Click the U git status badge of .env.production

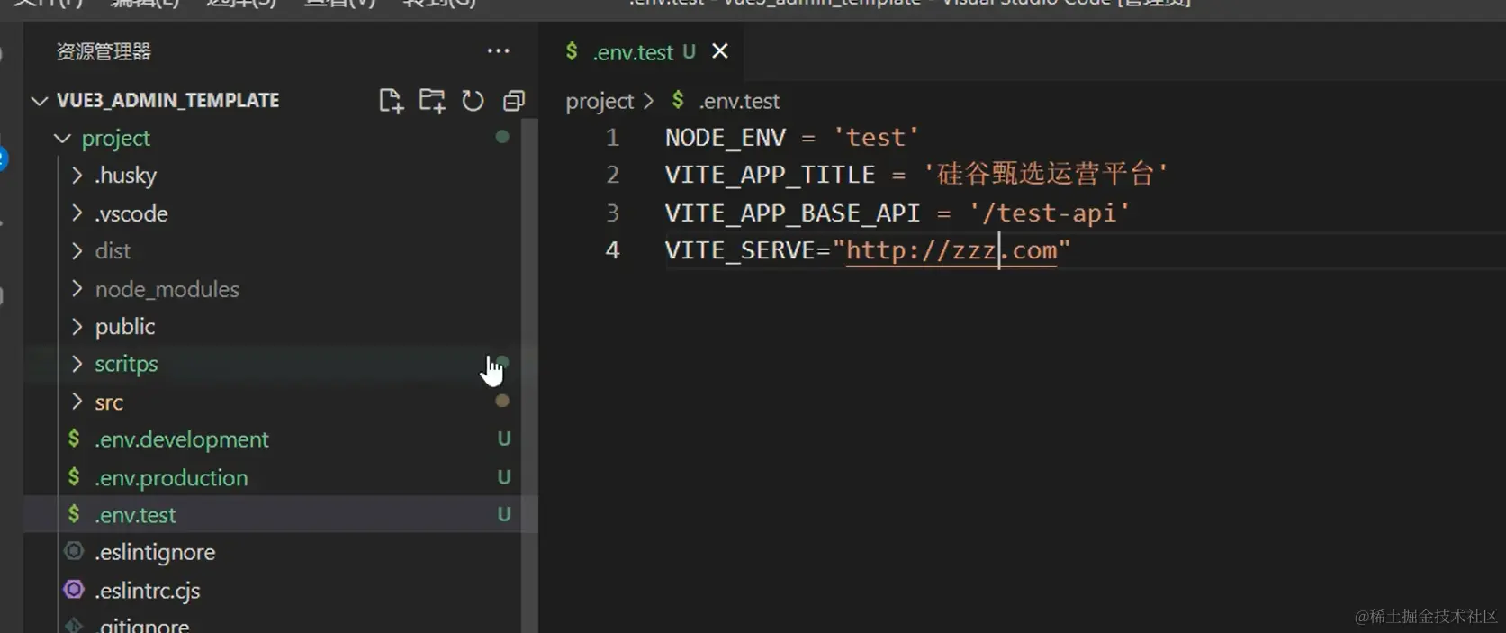tap(504, 476)
